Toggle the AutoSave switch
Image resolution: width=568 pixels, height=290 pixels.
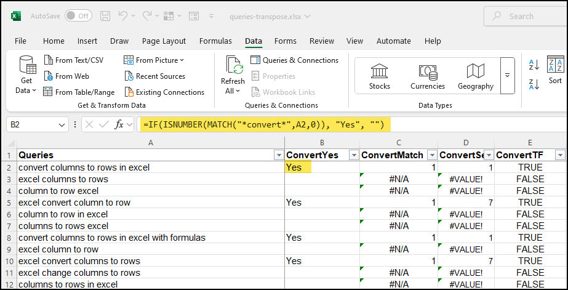[x=78, y=16]
